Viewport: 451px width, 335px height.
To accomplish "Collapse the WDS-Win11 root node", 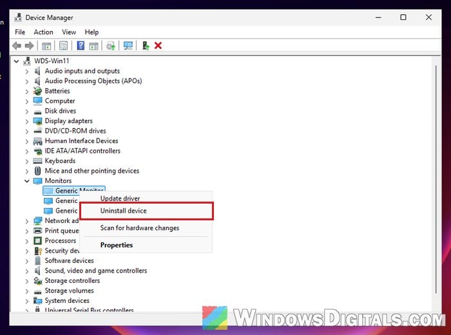I will [x=16, y=61].
